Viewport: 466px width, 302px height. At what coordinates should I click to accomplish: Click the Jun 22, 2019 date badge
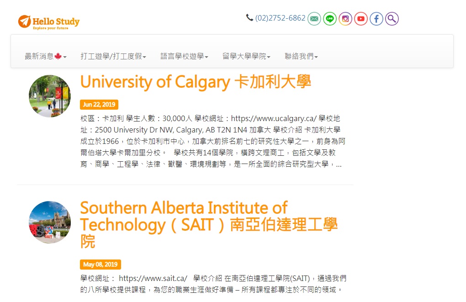click(99, 105)
